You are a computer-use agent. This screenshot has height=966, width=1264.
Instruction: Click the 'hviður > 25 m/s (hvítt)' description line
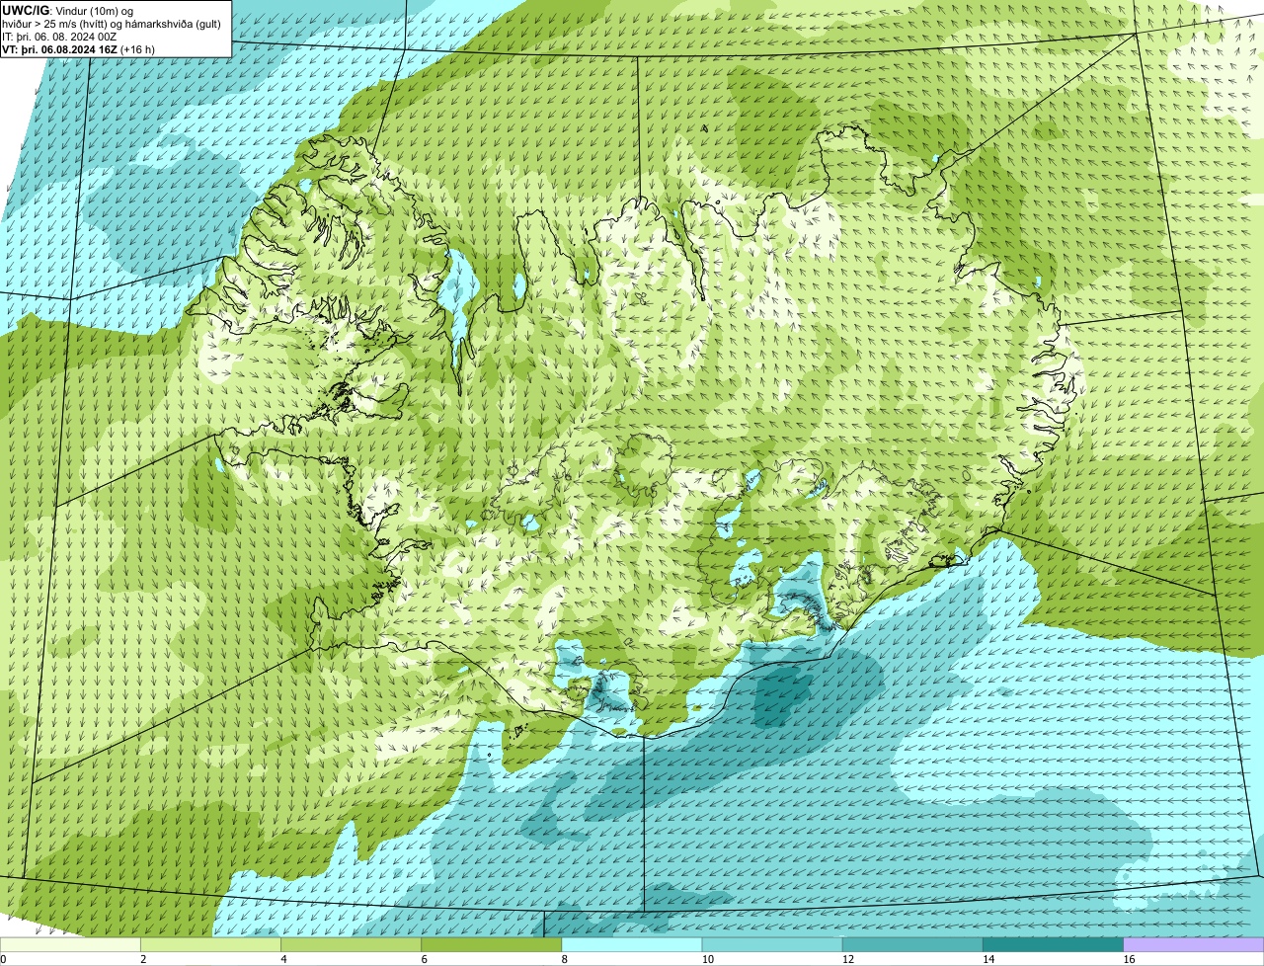[x=112, y=24]
